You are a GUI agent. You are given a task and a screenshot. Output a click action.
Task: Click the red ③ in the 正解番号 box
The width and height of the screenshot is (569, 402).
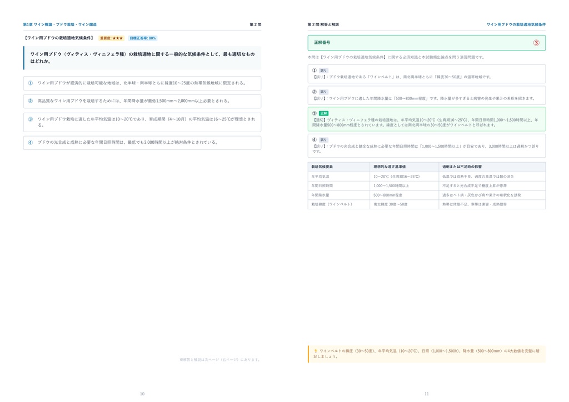(x=536, y=43)
